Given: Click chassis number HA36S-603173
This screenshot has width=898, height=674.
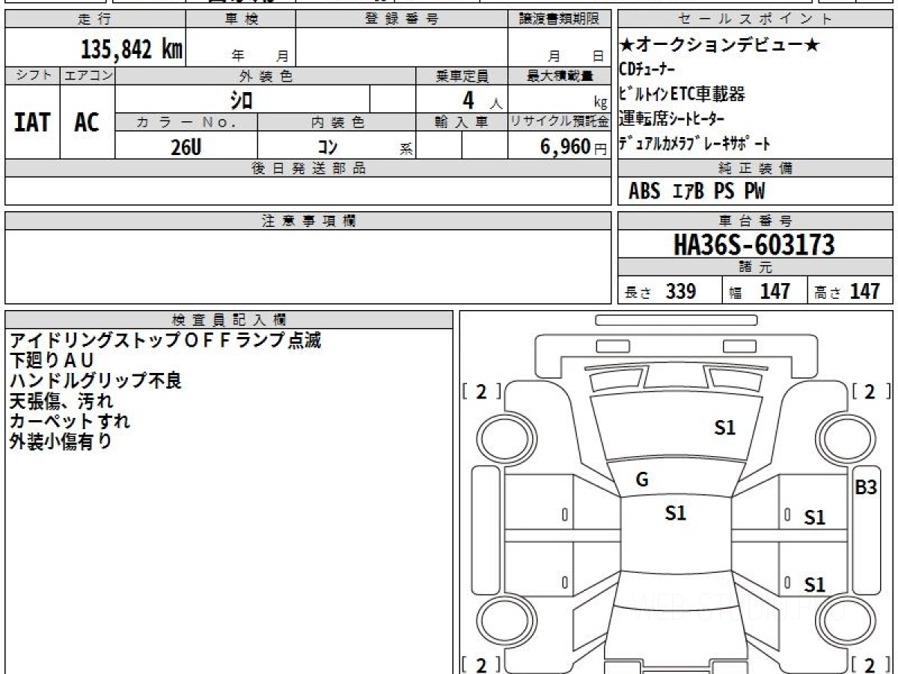Looking at the screenshot, I should click(754, 245).
